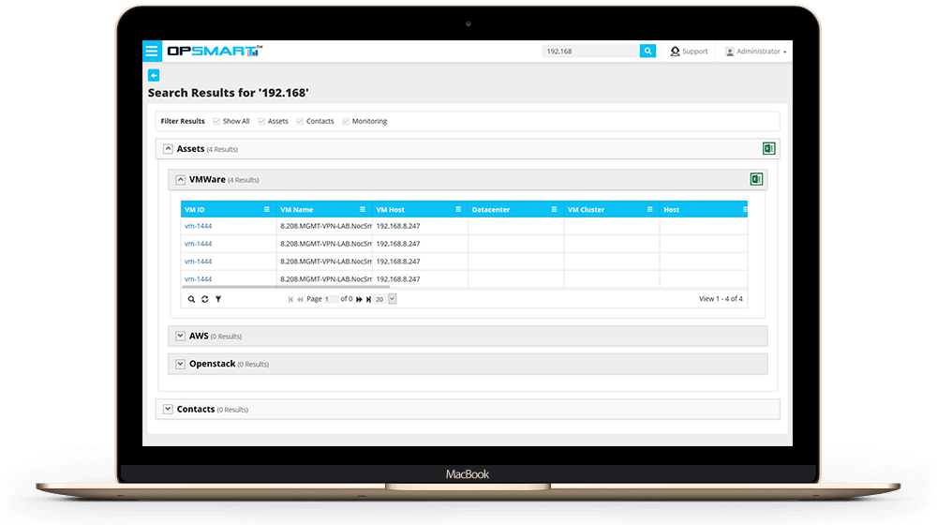Screen dimensions: 937x525
Task: Click the grid search magnifier icon
Action: point(191,299)
